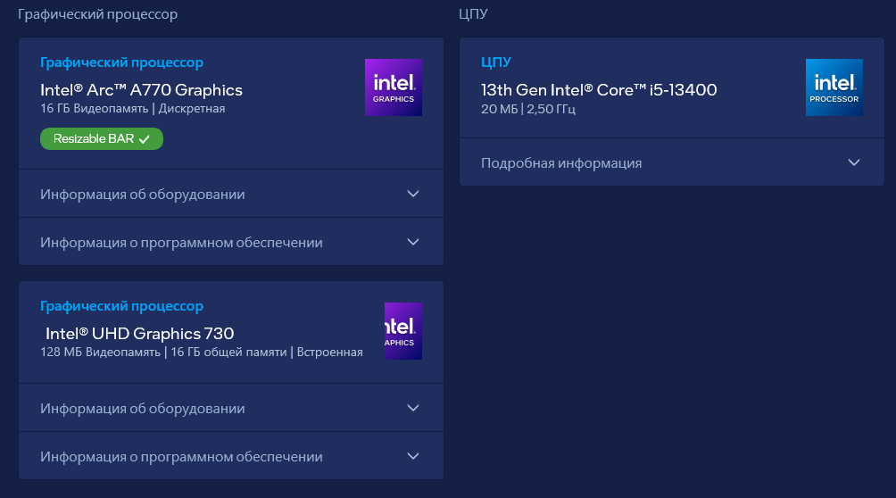Click blue 'Графический процессор' heading in Arc A770 card
This screenshot has height=498, width=896.
pyautogui.click(x=121, y=62)
